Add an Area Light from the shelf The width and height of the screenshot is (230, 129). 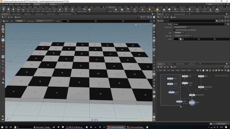click(x=128, y=10)
